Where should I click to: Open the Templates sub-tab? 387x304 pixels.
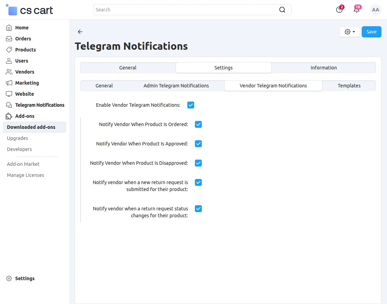(349, 86)
